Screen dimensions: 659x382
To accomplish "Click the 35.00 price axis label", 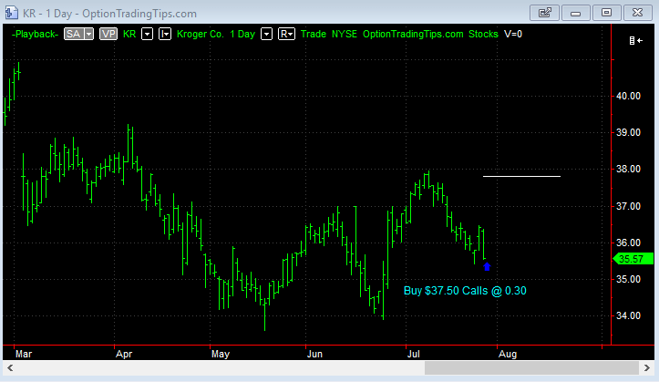I will (628, 280).
